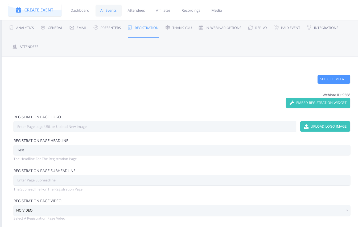The image size is (358, 227).
Task: Click the Analytics chart icon
Action: 11,27
